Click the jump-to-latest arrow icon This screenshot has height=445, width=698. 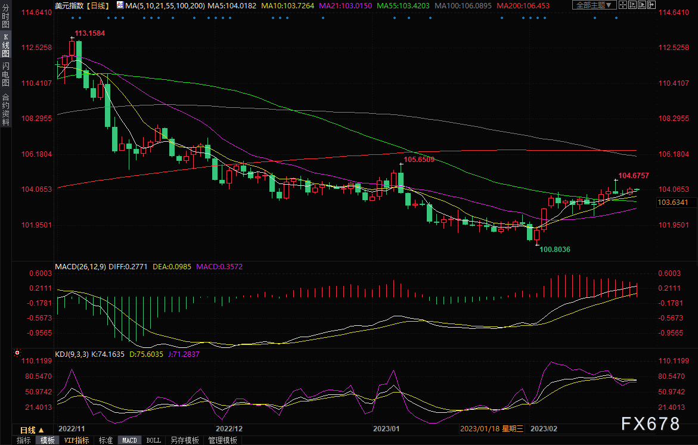tap(652, 5)
